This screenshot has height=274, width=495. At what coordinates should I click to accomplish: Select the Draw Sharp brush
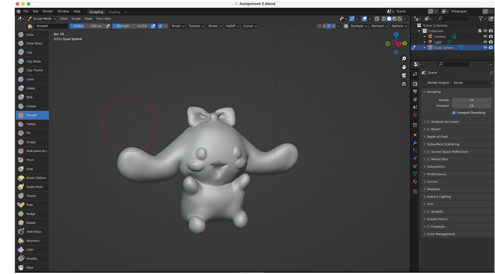(x=32, y=43)
